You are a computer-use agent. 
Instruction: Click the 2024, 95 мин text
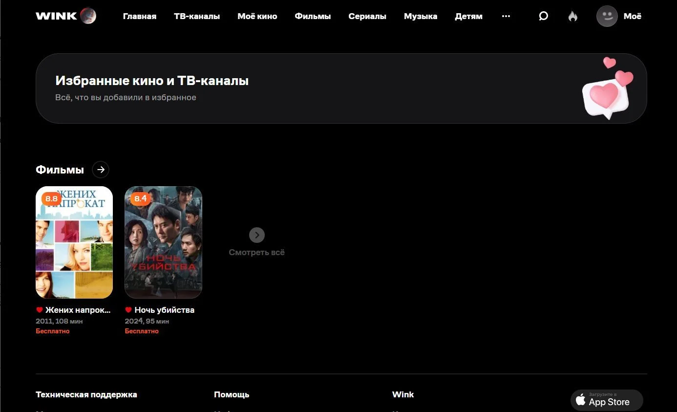pyautogui.click(x=147, y=322)
